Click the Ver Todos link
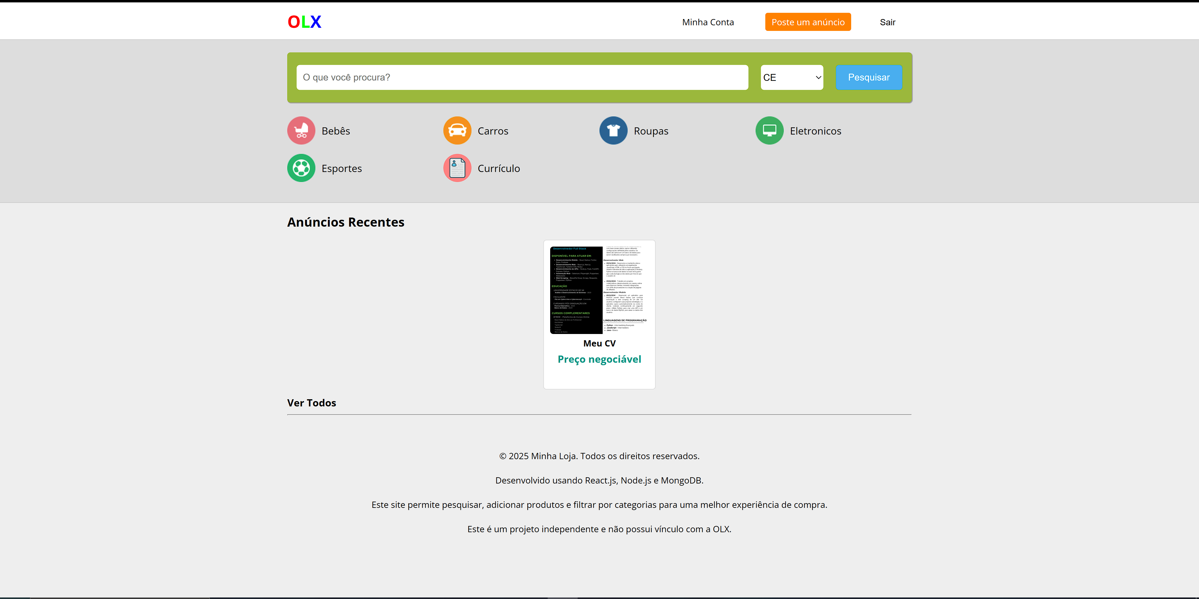This screenshot has width=1199, height=599. tap(311, 403)
